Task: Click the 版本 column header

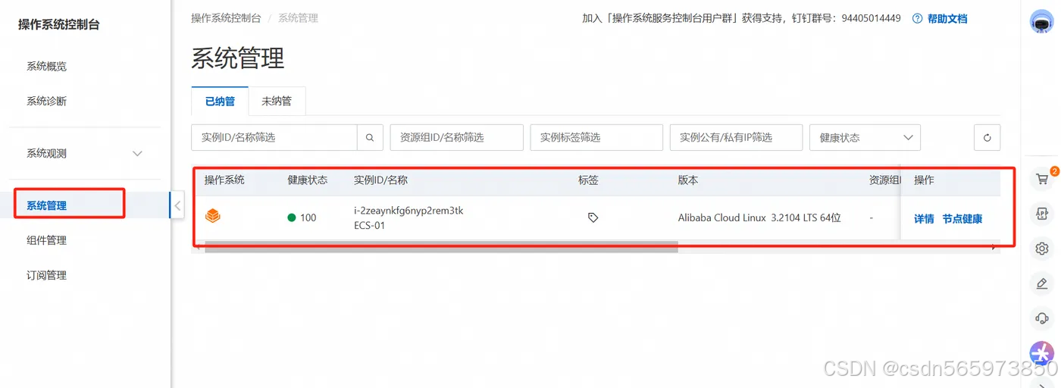Action: coord(688,180)
